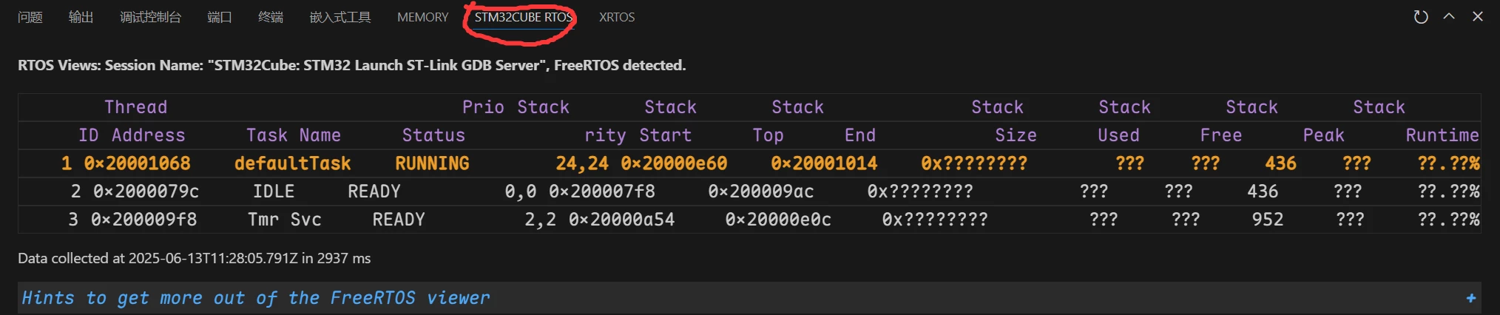Screen dimensions: 1500x315
Task: Expand the FreeRTOS viewer hints plus icon
Action: (1470, 298)
